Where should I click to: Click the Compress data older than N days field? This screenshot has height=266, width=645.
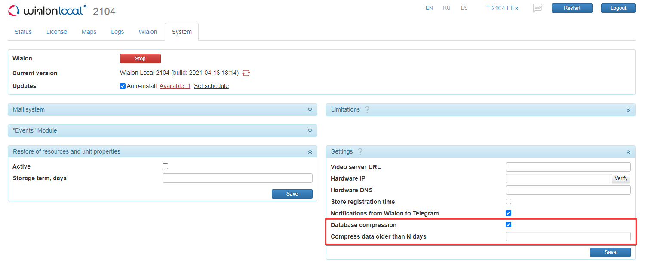pyautogui.click(x=568, y=236)
